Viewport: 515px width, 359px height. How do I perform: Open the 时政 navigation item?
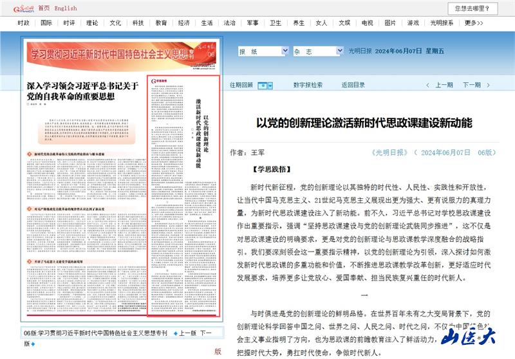24,23
